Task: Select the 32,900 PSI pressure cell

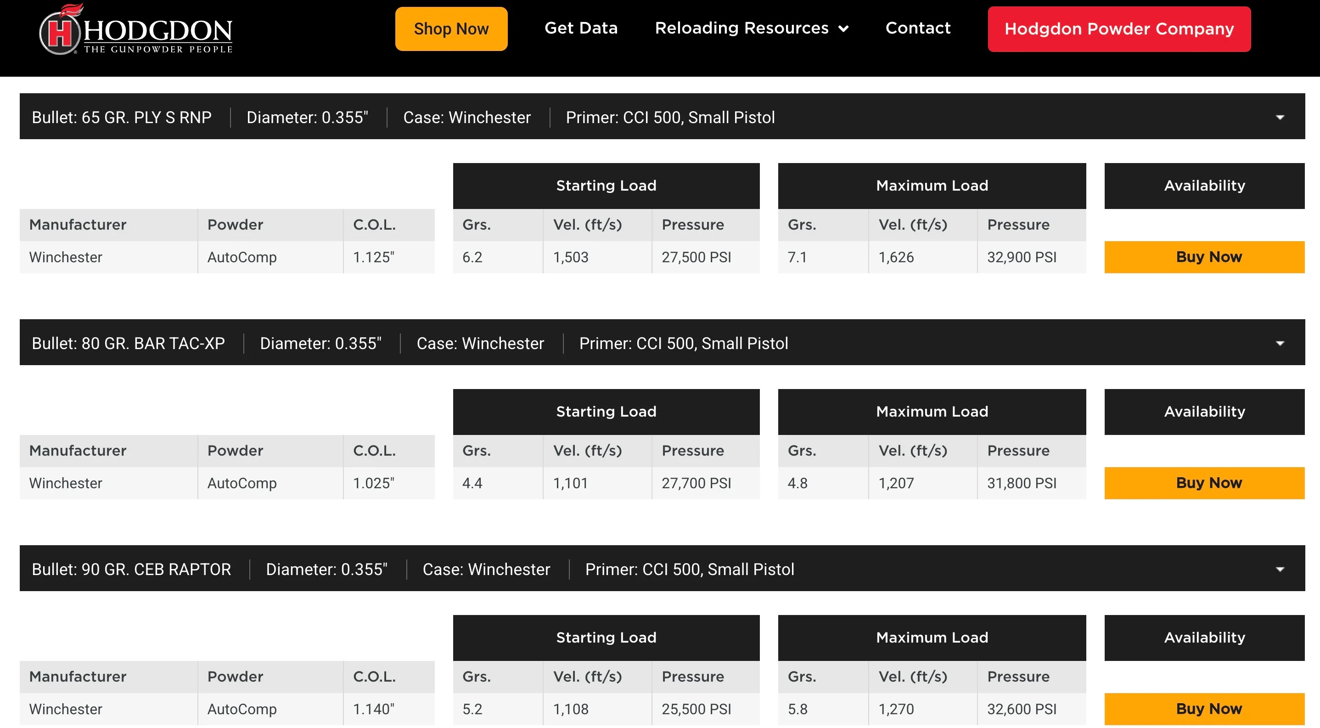Action: point(1032,257)
